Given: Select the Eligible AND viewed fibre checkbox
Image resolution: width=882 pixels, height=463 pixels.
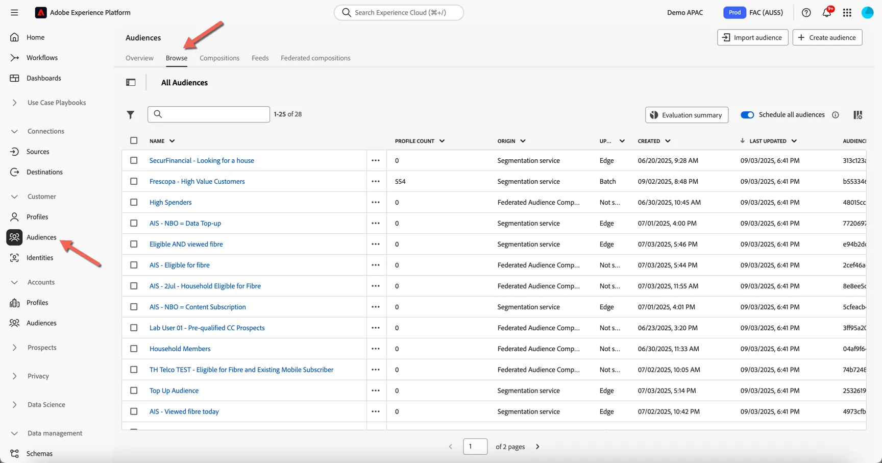Looking at the screenshot, I should 134,244.
